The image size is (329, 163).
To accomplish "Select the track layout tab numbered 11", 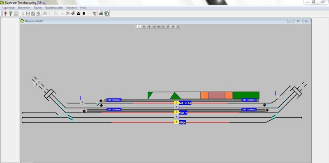I will tap(144, 27).
